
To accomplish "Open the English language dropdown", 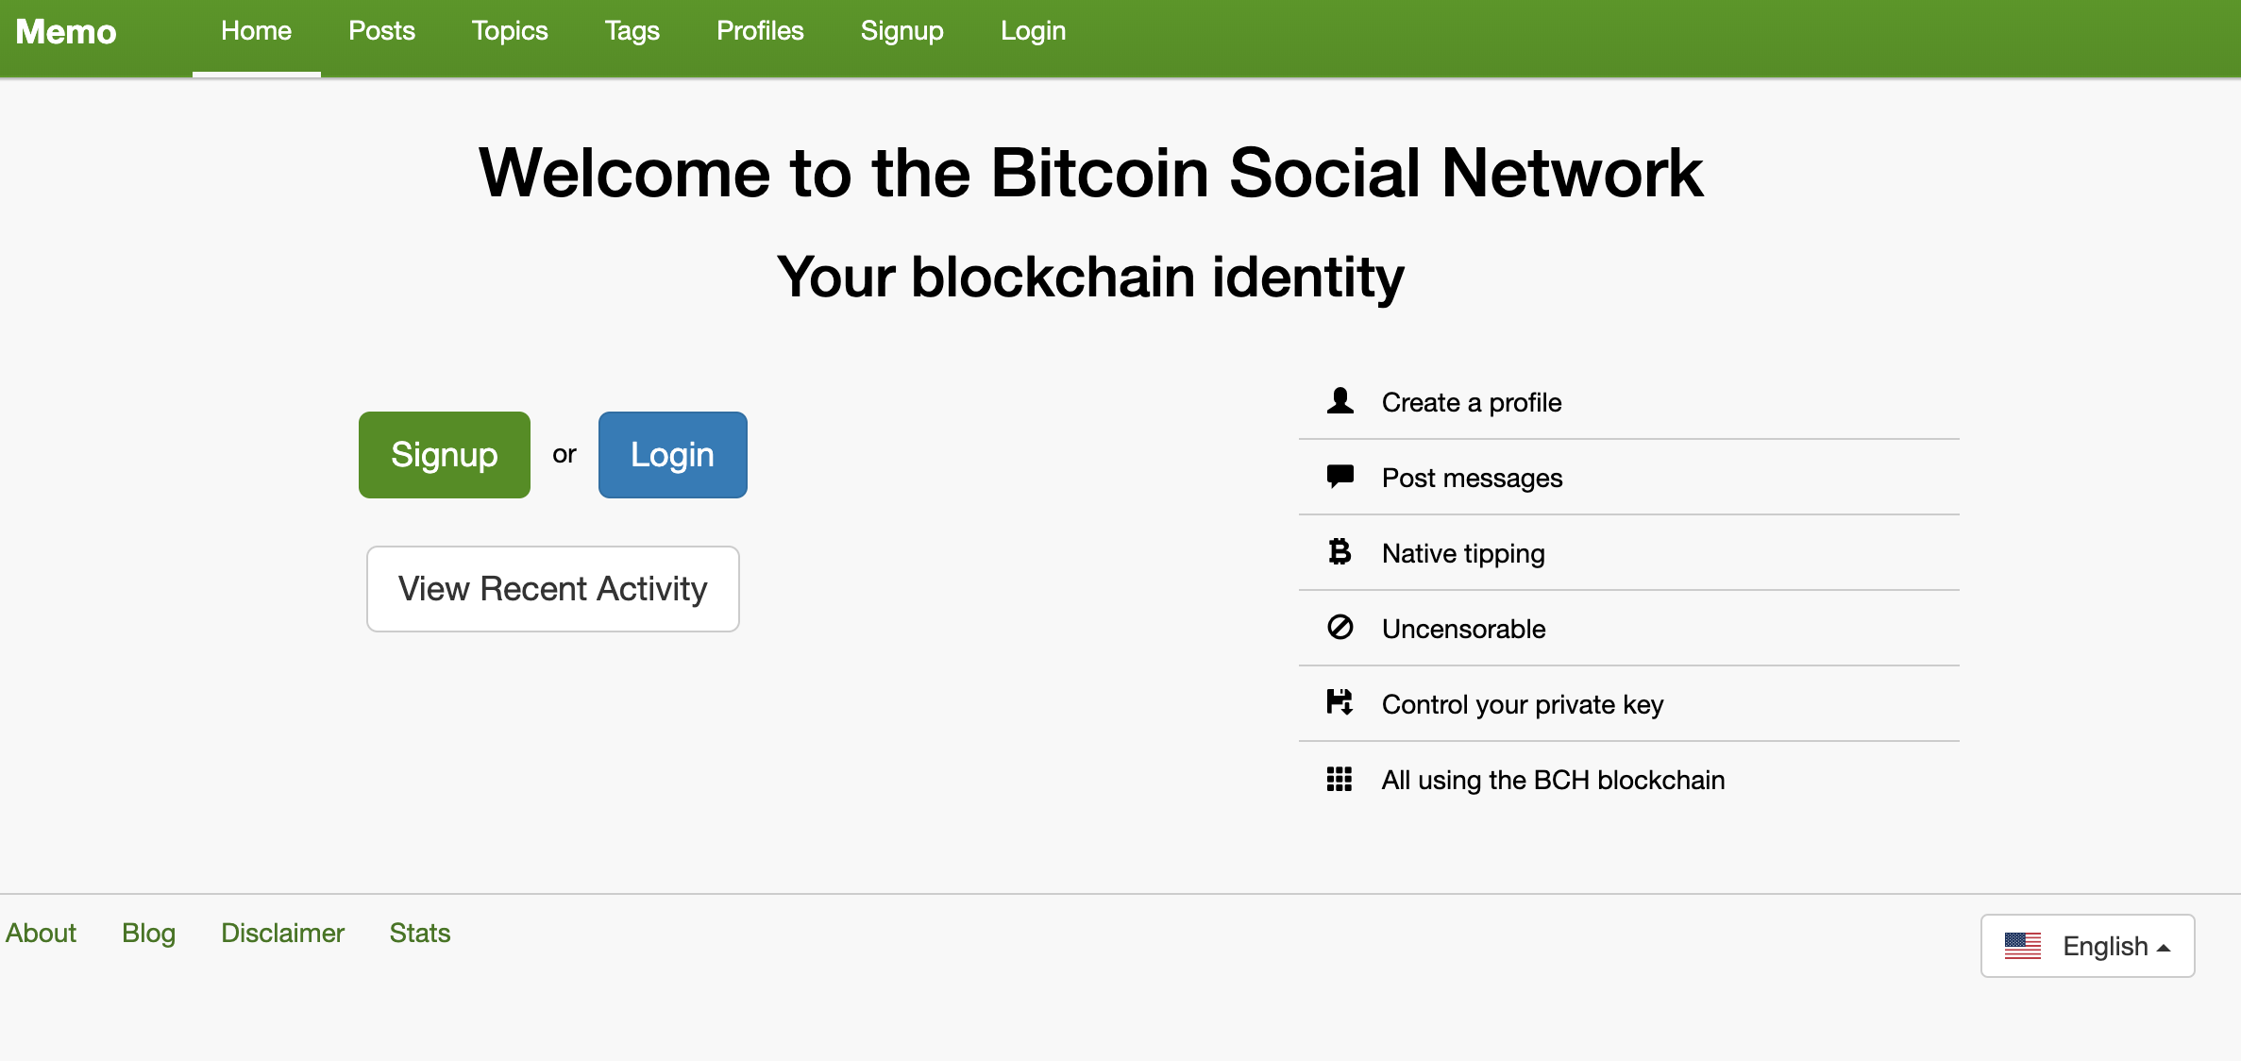I will (2087, 946).
